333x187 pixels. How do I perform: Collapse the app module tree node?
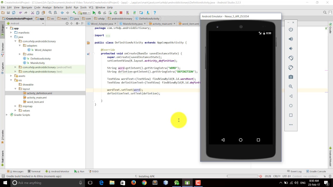click(x=7, y=28)
